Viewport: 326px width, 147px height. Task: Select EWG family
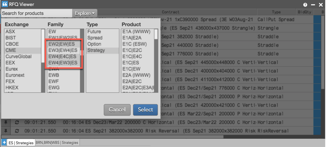[x=64, y=88]
